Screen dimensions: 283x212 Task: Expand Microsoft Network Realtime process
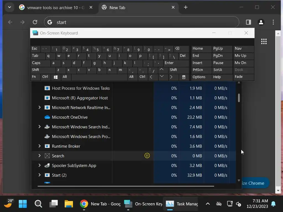40,107
